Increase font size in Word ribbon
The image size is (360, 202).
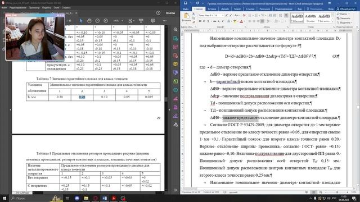[226, 15]
